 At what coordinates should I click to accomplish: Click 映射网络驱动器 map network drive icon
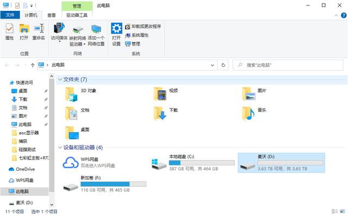77,35
